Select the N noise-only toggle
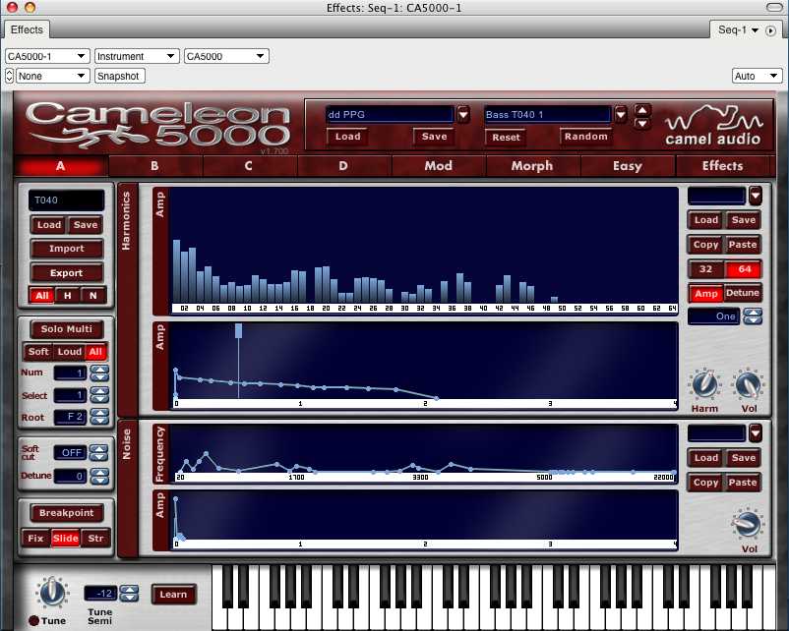Viewport: 789px width, 631px height. coord(93,296)
